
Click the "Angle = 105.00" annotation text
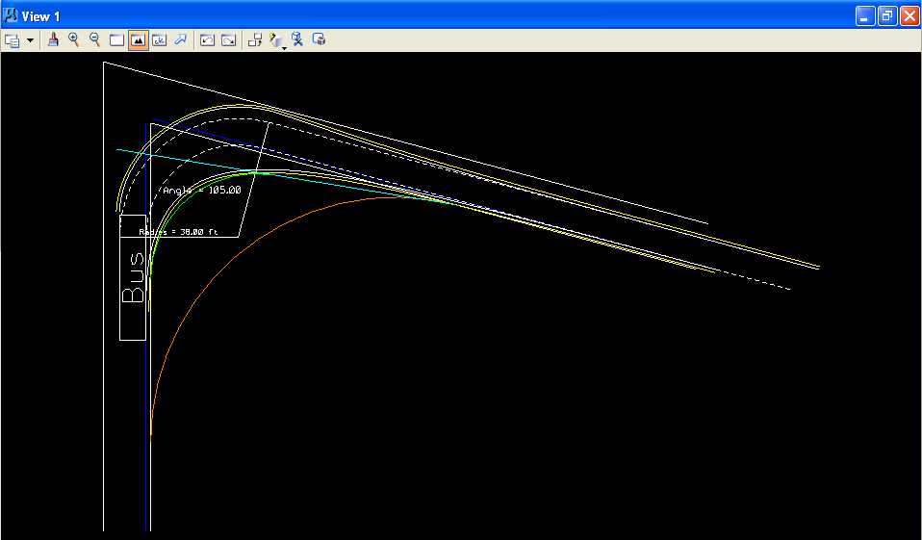[201, 191]
